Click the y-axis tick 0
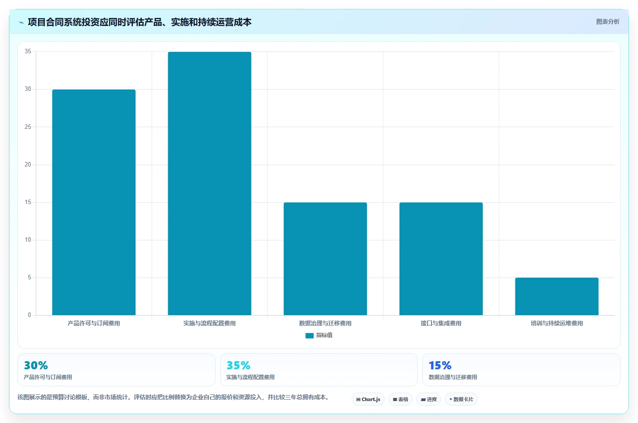This screenshot has height=423, width=638. pos(30,315)
